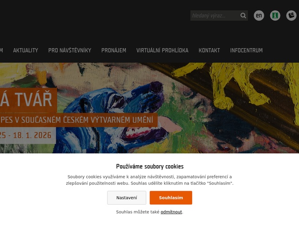
Task: Open Virtuální prohlídka page
Action: click(162, 50)
